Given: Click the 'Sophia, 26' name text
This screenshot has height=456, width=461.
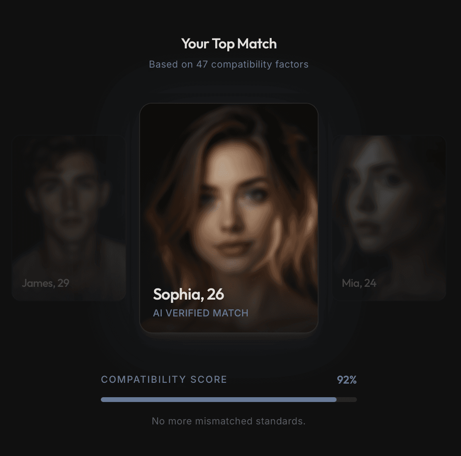Looking at the screenshot, I should tap(188, 294).
